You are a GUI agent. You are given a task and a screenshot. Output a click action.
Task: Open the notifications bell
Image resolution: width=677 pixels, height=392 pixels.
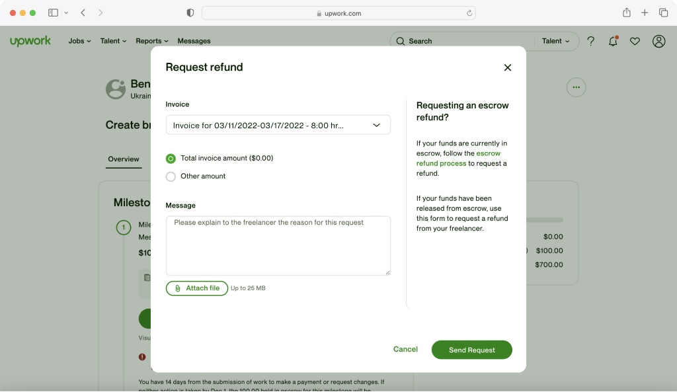(613, 41)
